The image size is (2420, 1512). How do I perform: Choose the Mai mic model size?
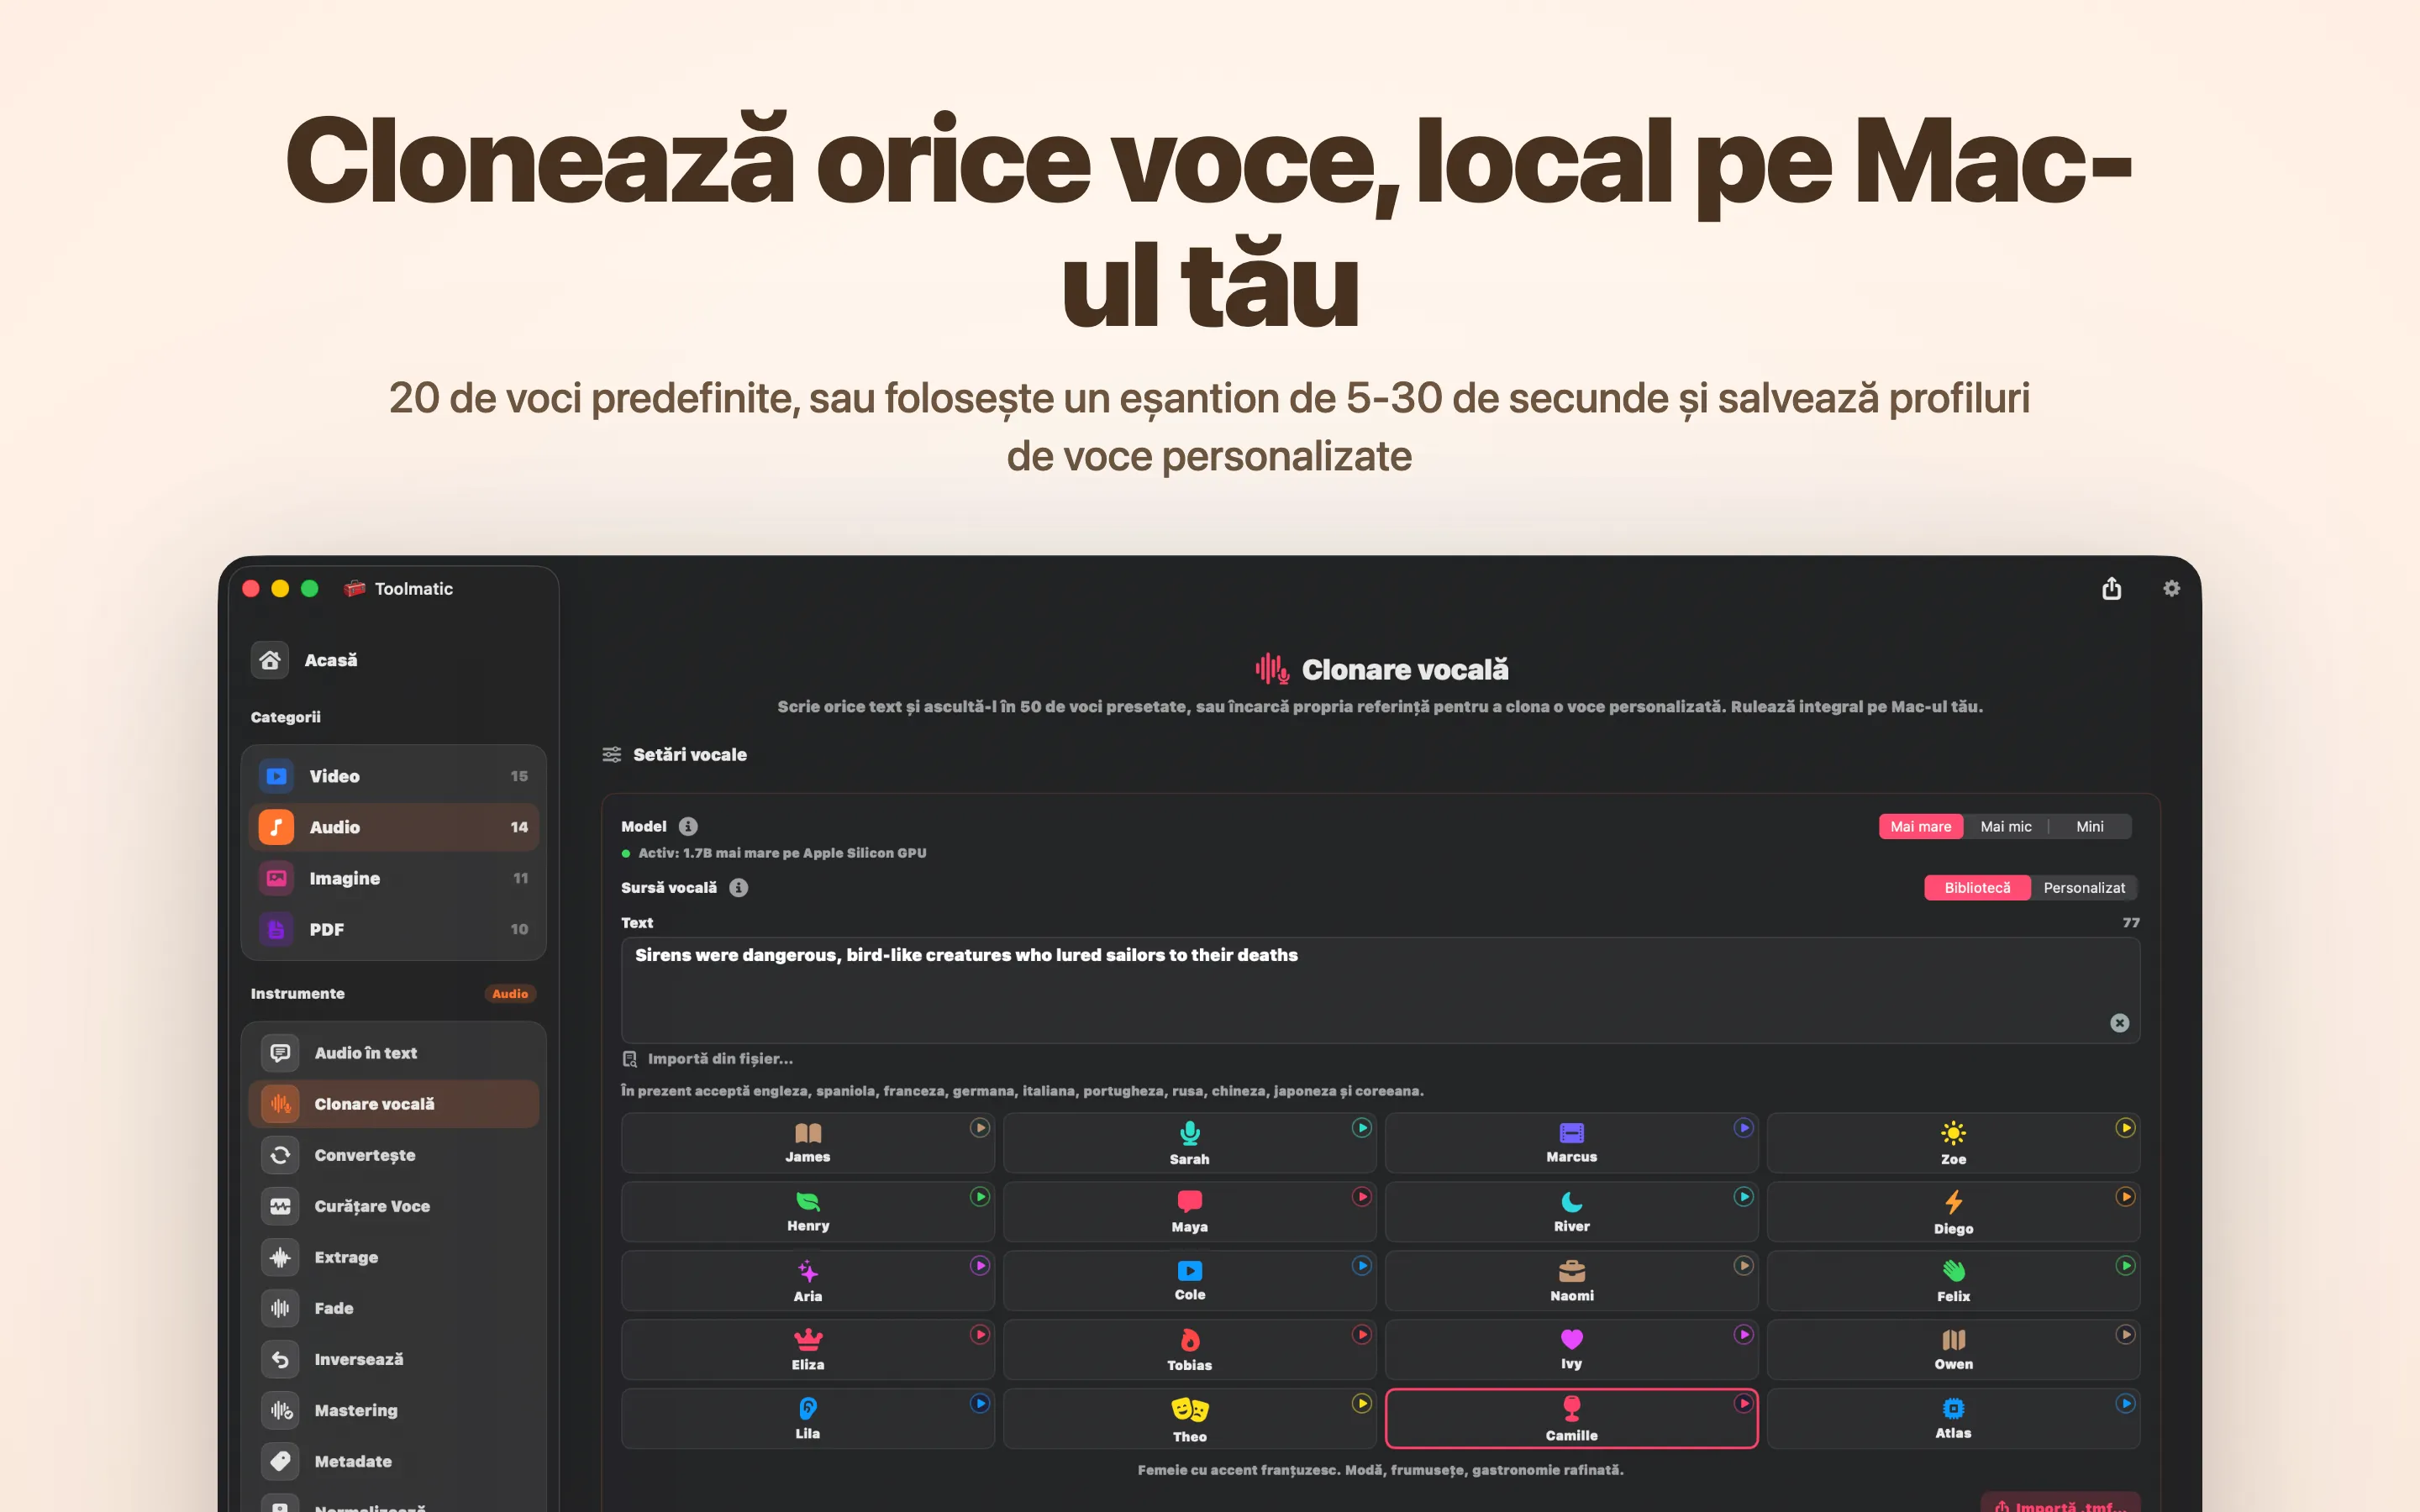[x=2006, y=826]
